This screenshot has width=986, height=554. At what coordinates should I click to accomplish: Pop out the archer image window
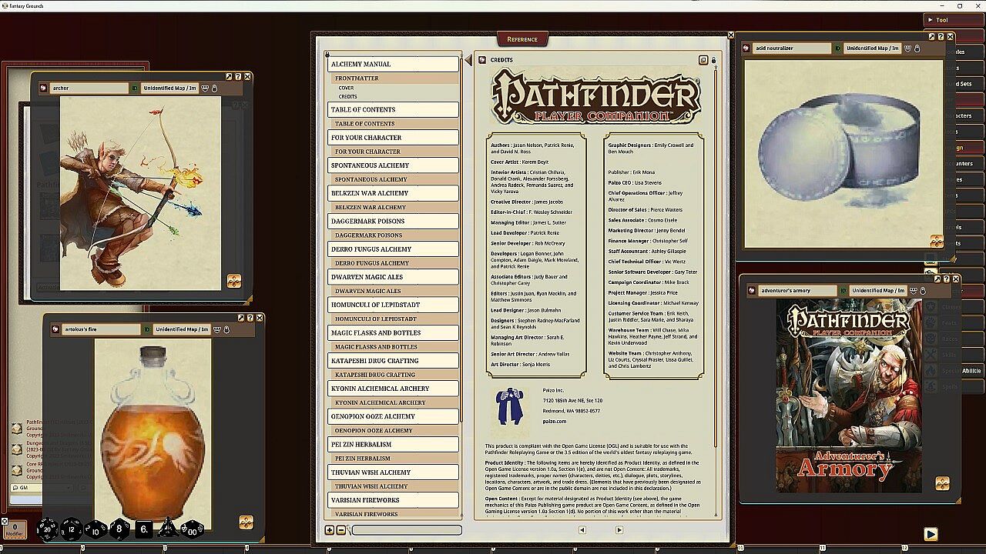229,77
